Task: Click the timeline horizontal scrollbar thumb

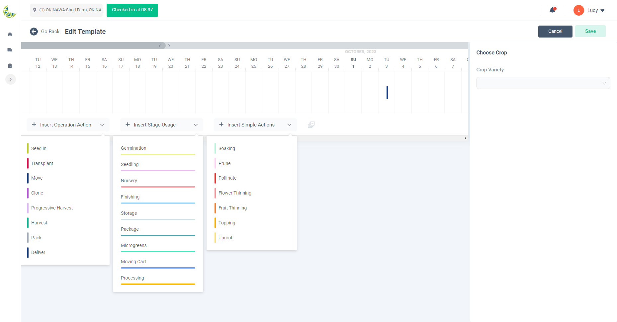Action: coord(93,46)
